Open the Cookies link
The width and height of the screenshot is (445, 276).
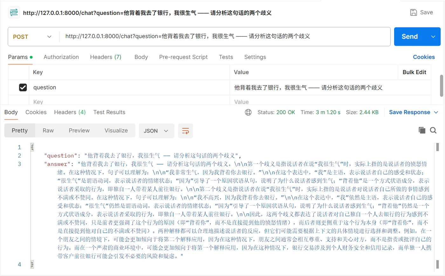click(x=424, y=57)
